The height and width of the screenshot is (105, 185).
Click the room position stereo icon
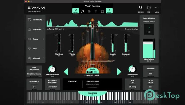coord(149,31)
